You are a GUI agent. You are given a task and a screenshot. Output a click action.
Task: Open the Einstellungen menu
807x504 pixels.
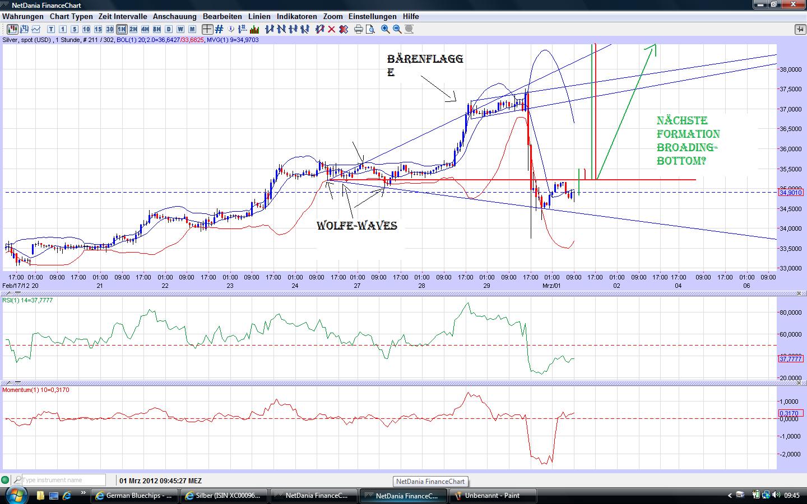[x=372, y=17]
